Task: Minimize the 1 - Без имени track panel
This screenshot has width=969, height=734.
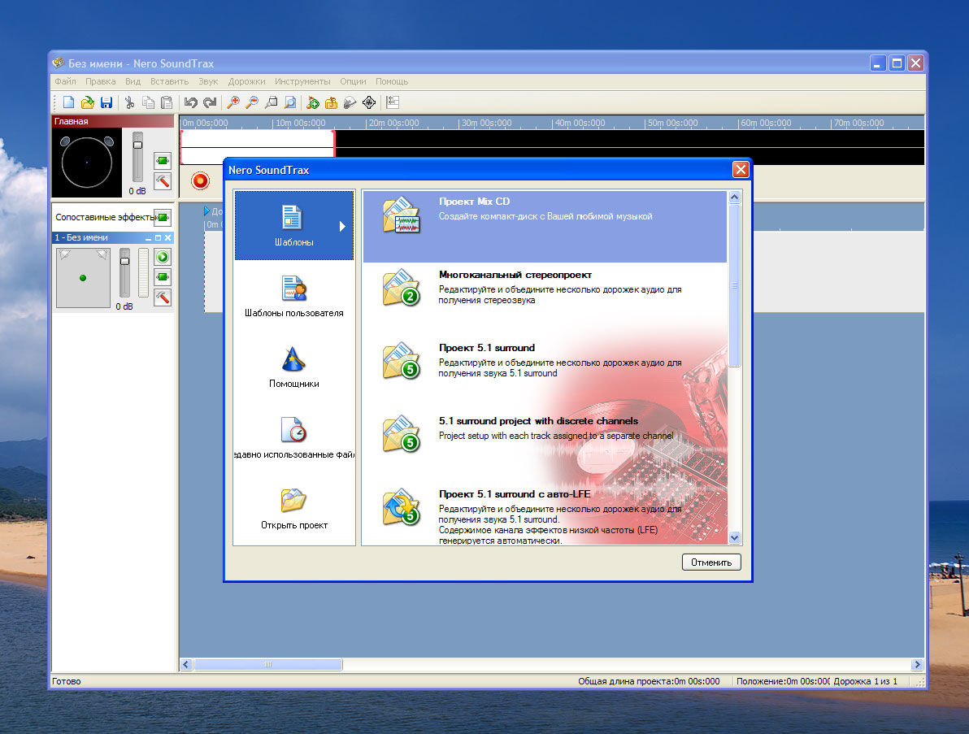Action: coord(148,238)
